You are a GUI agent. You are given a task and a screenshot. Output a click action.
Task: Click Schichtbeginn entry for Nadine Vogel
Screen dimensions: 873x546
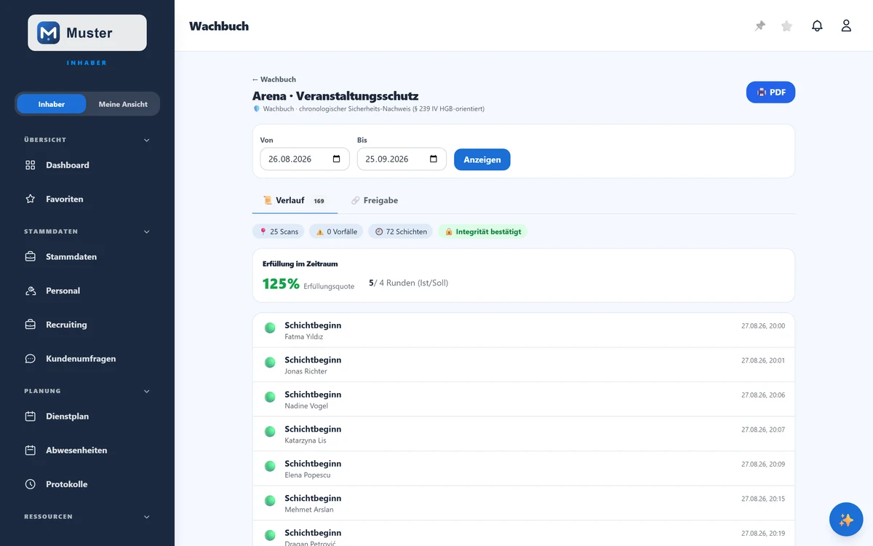524,400
